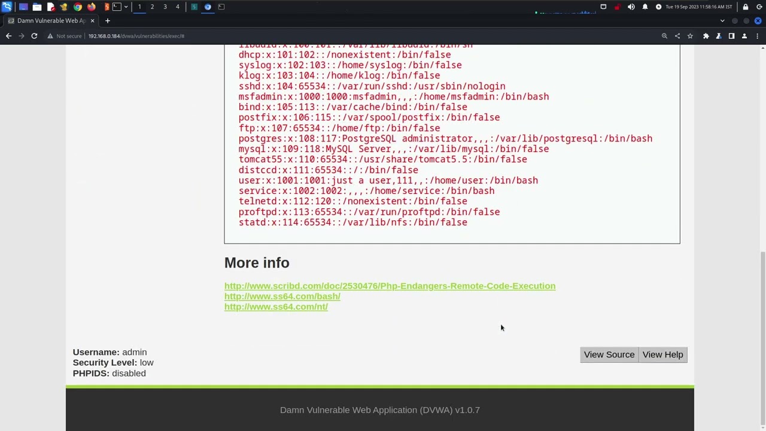
Task: Open the Php-Endangers-Remote-Code-Execution scribd link
Action: tap(390, 286)
